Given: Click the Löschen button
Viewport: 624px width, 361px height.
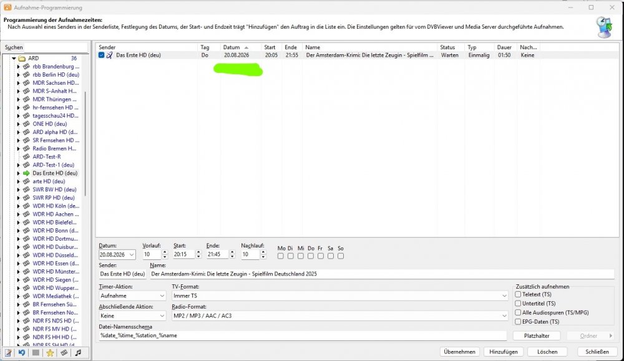Looking at the screenshot, I should (x=547, y=352).
